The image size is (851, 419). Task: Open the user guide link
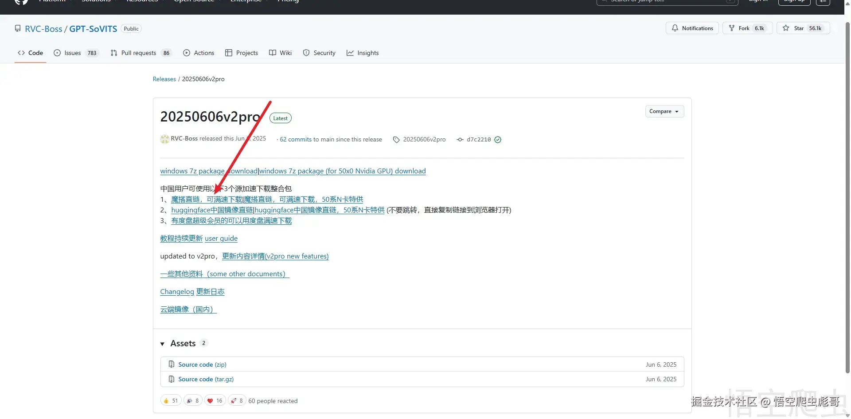coord(221,239)
